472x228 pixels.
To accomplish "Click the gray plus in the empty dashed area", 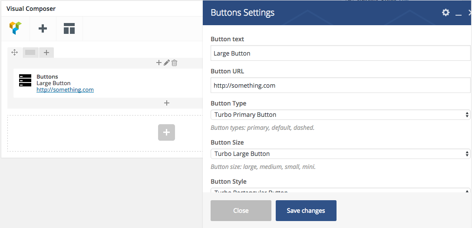I will click(166, 132).
